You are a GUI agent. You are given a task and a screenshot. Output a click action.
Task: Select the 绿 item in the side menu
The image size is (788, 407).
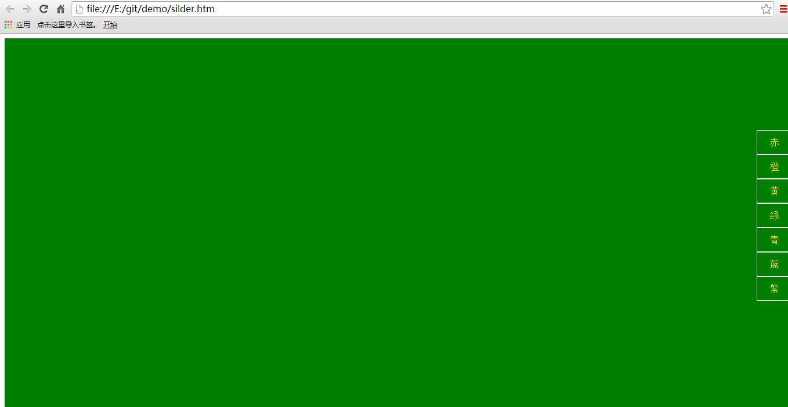tap(772, 215)
